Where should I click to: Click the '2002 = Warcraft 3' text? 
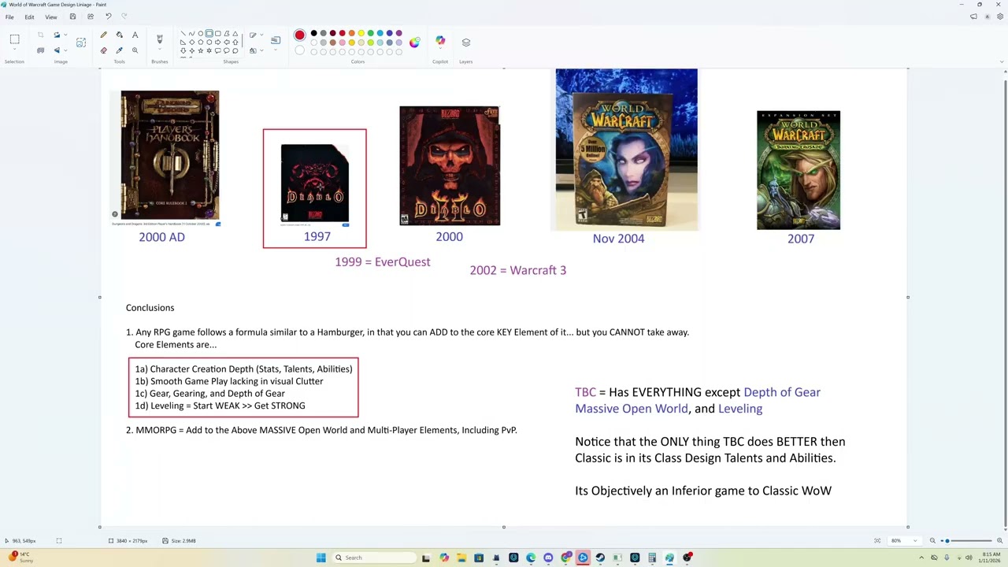(x=518, y=270)
